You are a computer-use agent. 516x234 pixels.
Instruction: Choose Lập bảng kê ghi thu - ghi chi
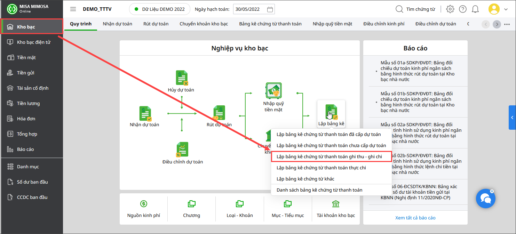click(331, 157)
